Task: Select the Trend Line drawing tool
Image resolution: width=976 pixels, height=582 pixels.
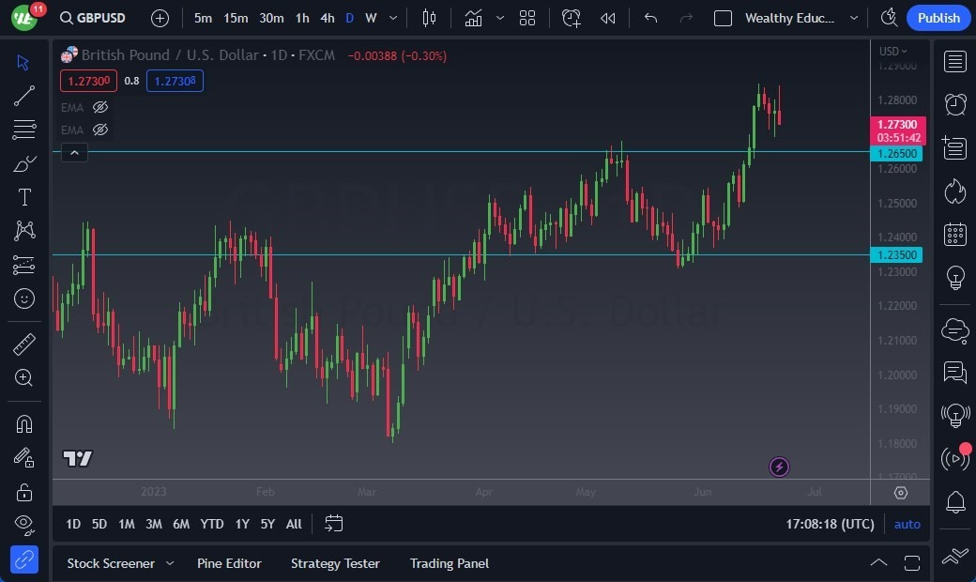Action: [24, 95]
